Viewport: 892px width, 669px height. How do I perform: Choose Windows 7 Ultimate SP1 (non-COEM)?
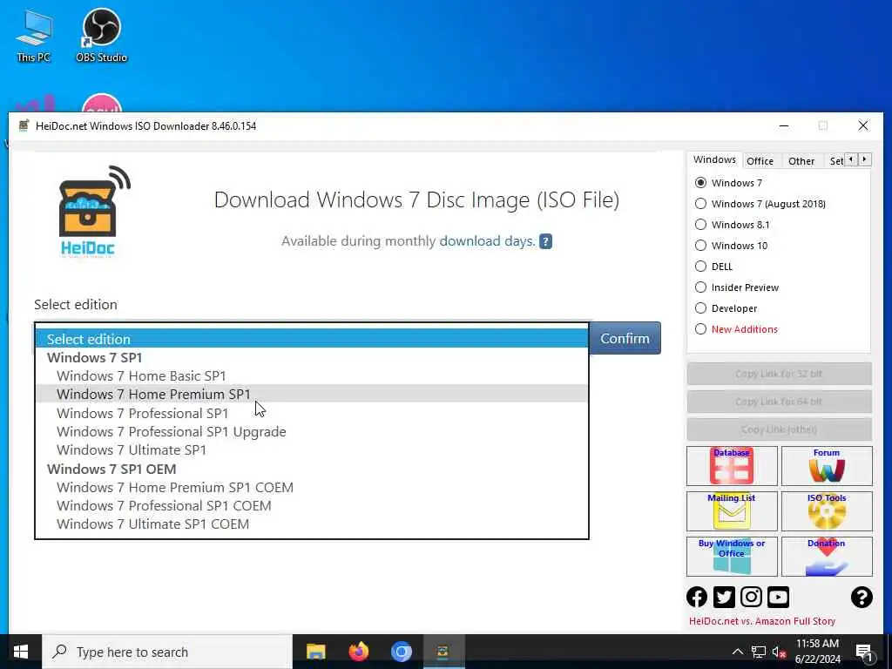312,450
